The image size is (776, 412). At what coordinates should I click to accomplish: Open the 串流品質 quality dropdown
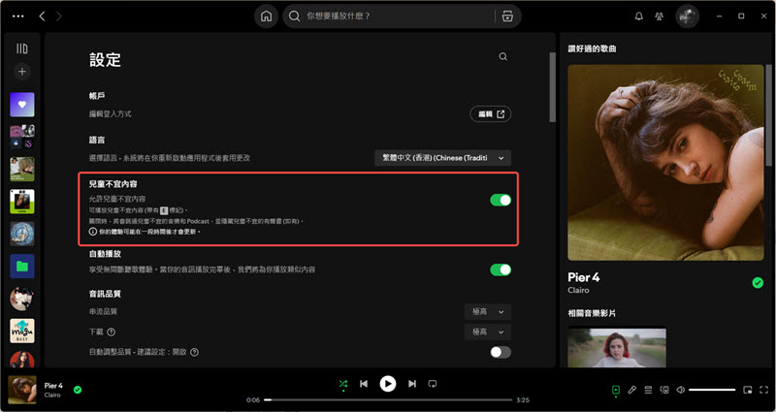488,312
